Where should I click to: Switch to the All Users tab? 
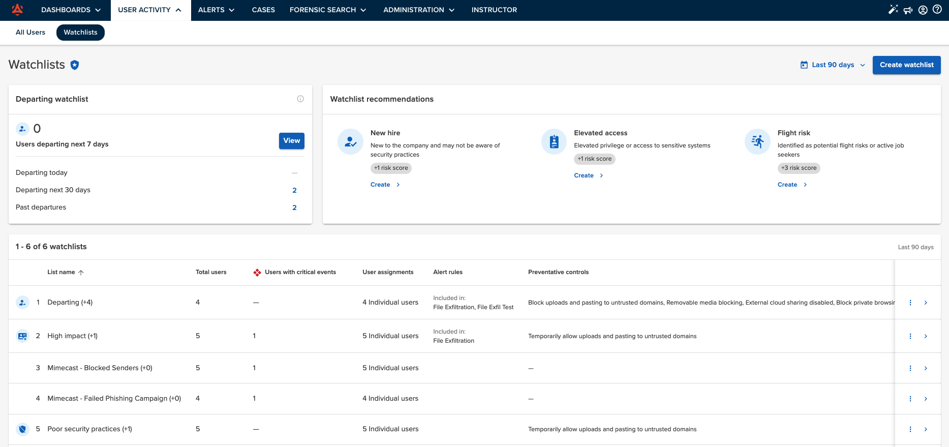(30, 32)
